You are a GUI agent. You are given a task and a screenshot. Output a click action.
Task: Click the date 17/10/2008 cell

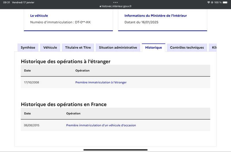[x=31, y=82]
